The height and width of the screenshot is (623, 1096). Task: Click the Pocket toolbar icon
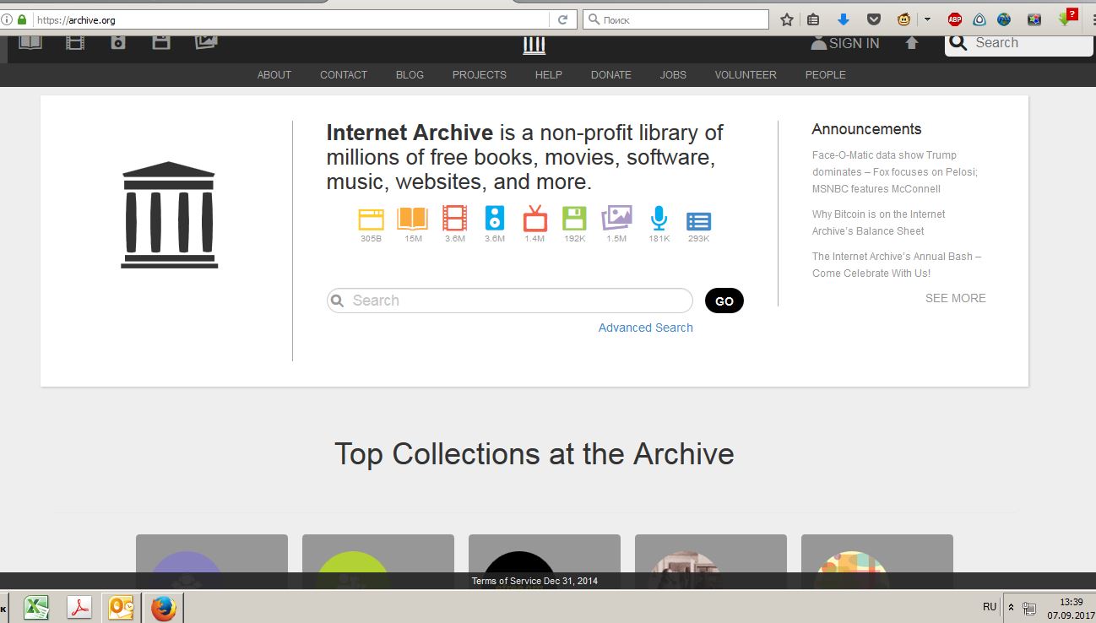[x=874, y=19]
